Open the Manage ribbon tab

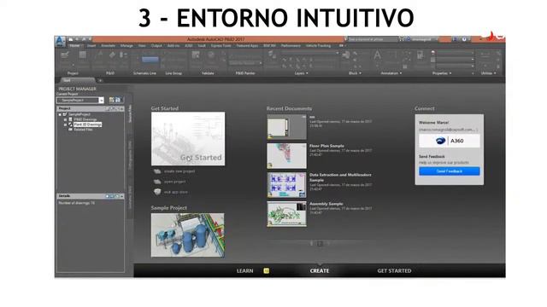pos(126,45)
